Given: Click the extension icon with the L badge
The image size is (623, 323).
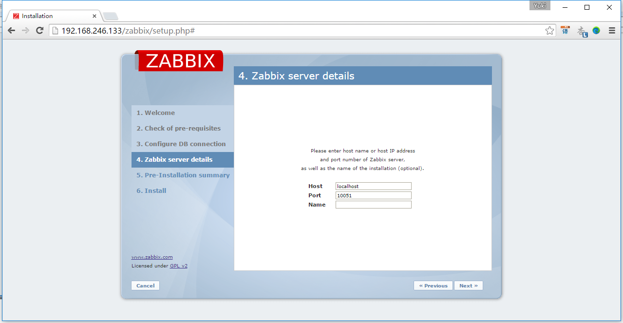Looking at the screenshot, I should 582,31.
